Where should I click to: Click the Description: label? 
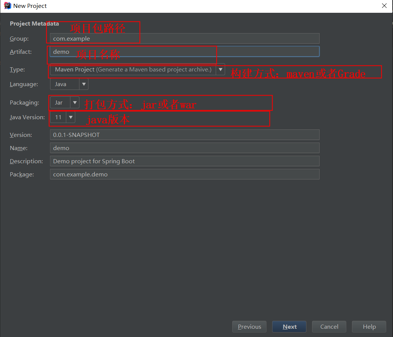26,161
